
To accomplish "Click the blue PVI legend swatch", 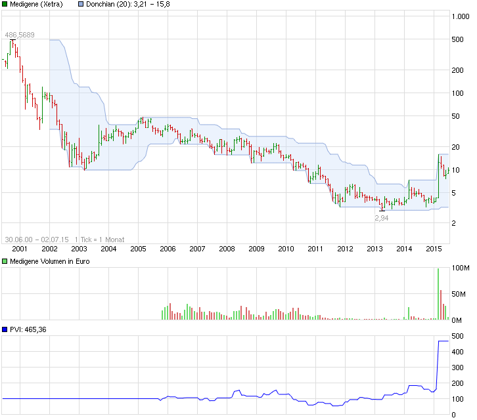I will tap(5, 329).
